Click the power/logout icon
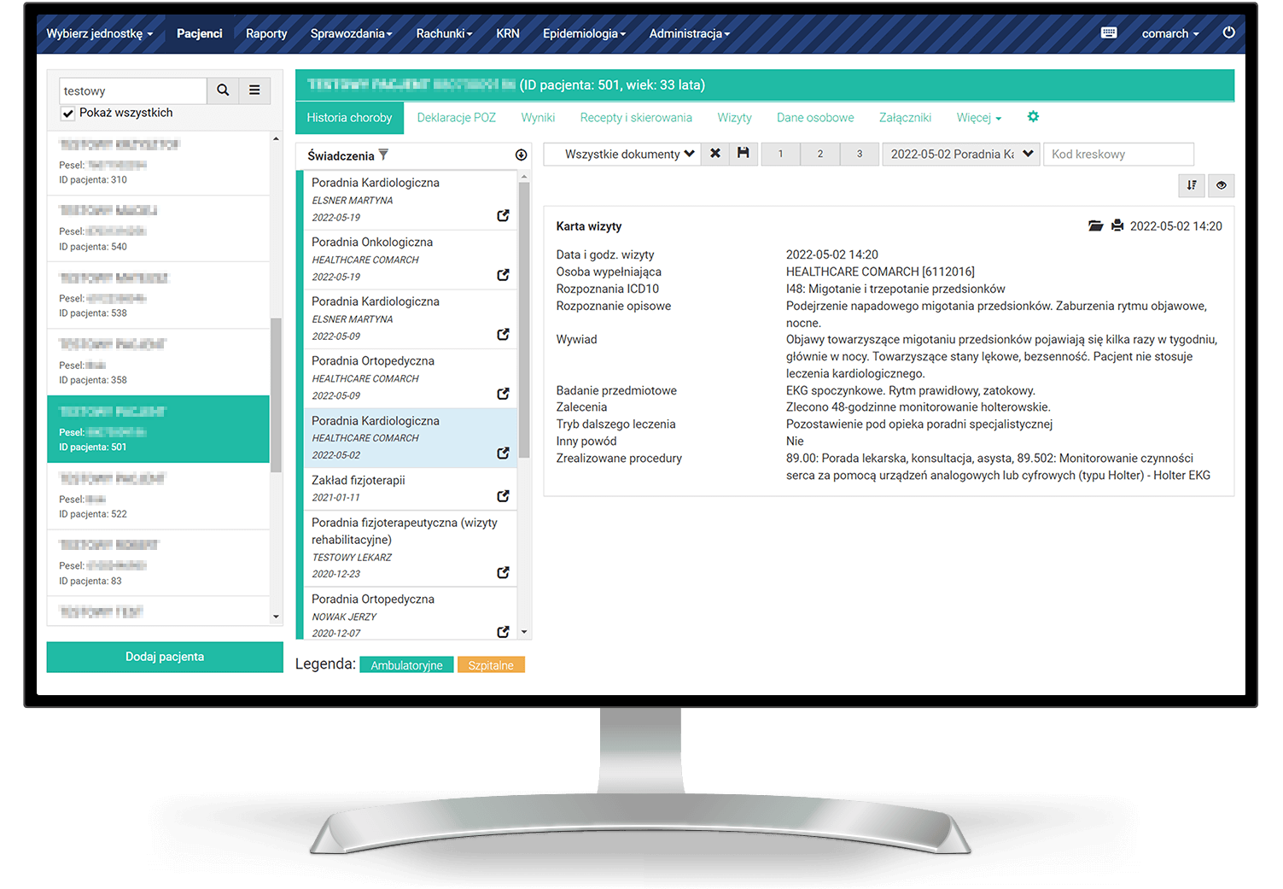 click(x=1229, y=32)
